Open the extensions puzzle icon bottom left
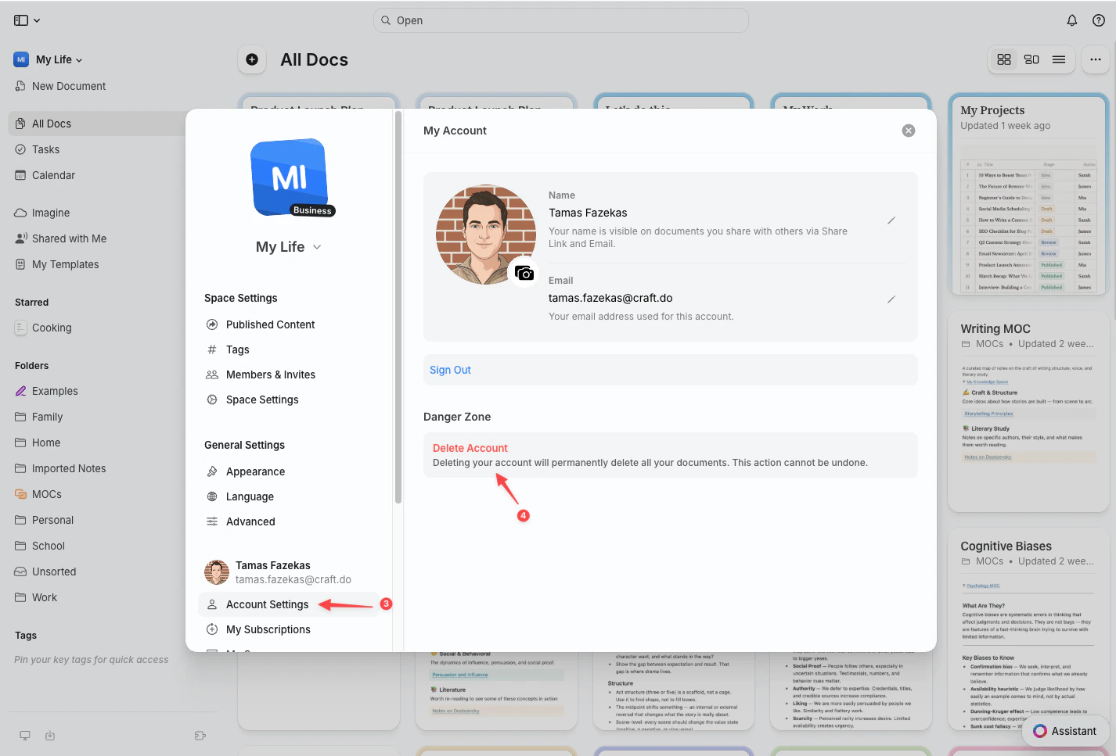The width and height of the screenshot is (1116, 756). click(x=200, y=736)
